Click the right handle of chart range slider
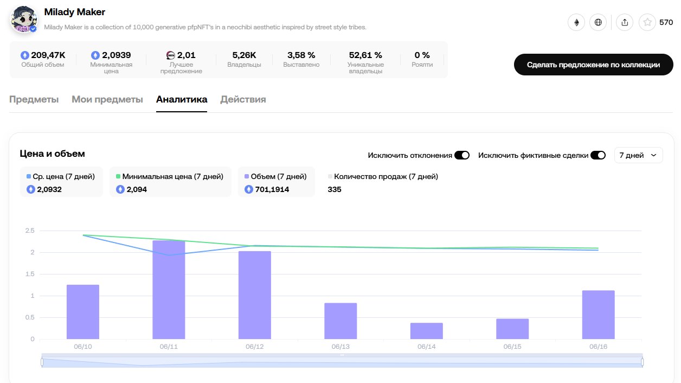This screenshot has height=383, width=681. tap(643, 362)
